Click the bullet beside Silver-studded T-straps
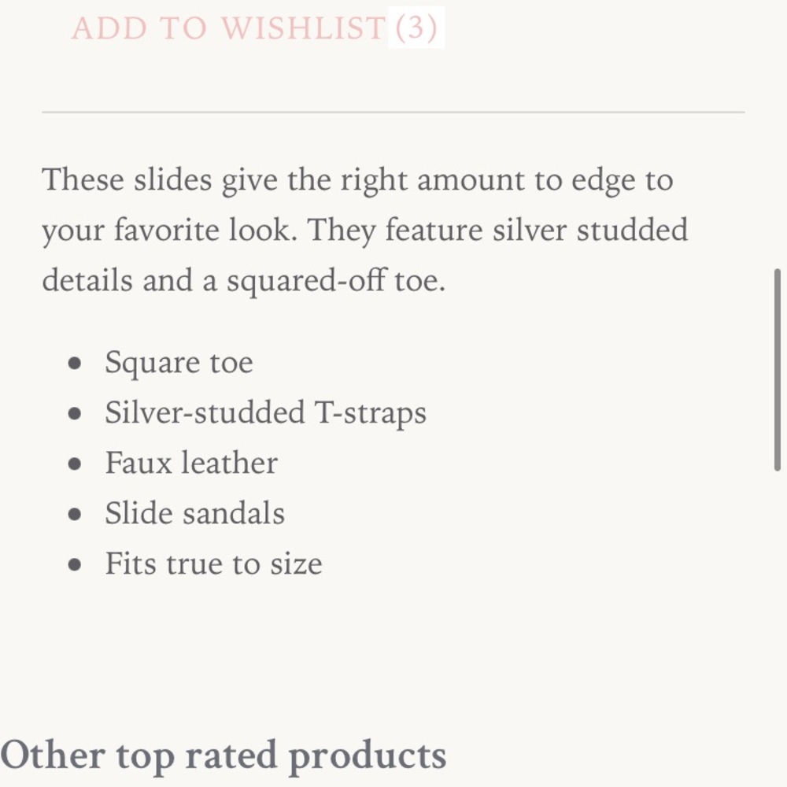The width and height of the screenshot is (787, 787). click(x=76, y=414)
